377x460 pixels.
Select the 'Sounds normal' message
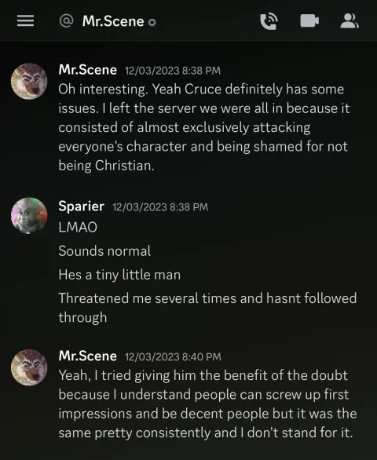[x=104, y=251]
